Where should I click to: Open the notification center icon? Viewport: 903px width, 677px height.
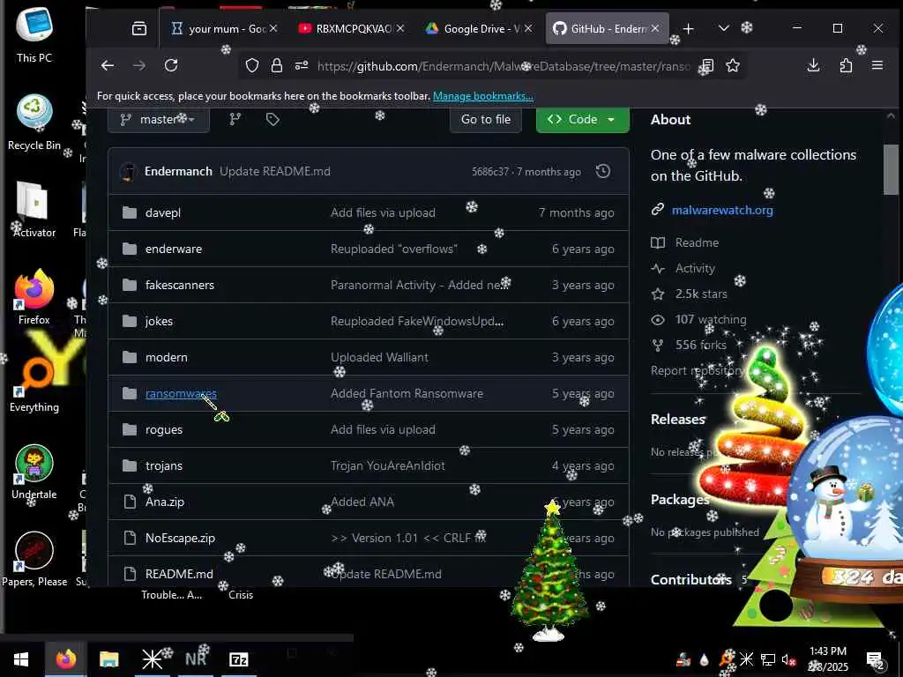[x=875, y=659]
